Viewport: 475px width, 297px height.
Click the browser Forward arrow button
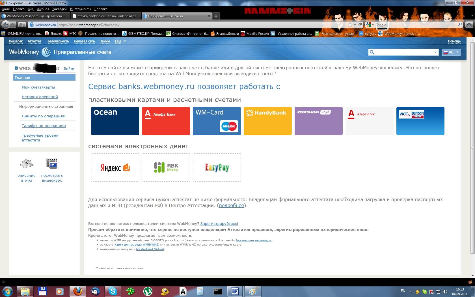click(x=13, y=25)
